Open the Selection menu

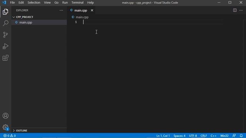[34, 3]
